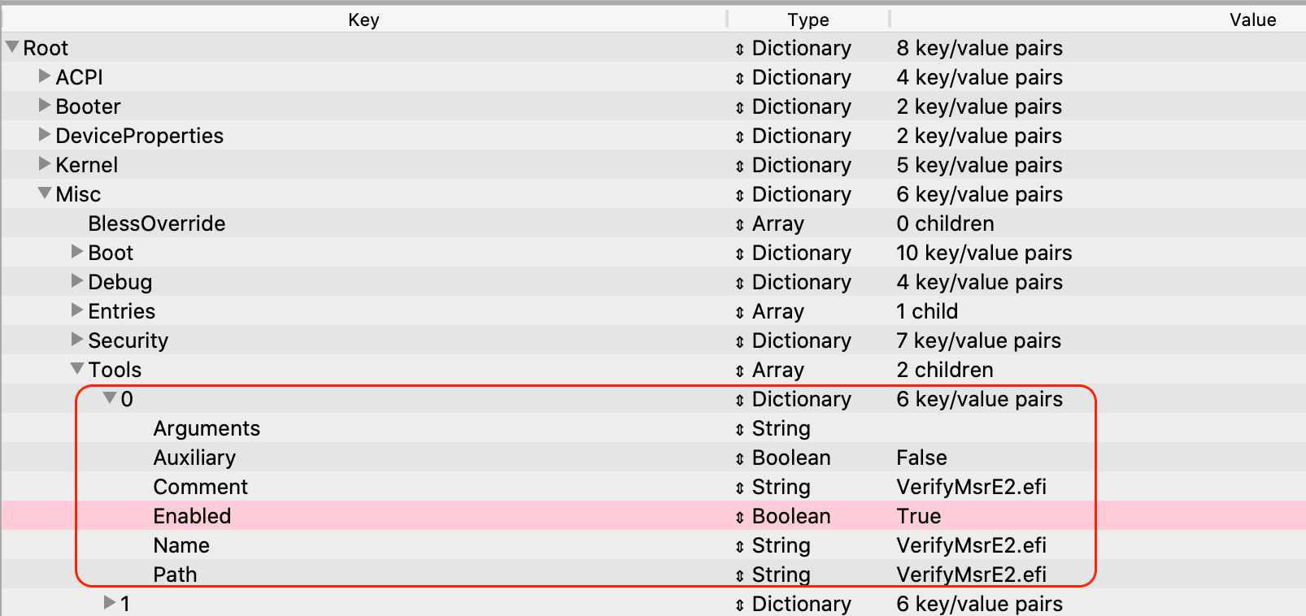1306x616 pixels.
Task: Select the False value of Auxiliary
Action: click(921, 458)
